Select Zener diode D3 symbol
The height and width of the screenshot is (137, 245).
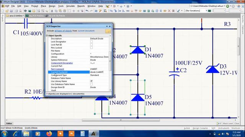click(x=212, y=69)
